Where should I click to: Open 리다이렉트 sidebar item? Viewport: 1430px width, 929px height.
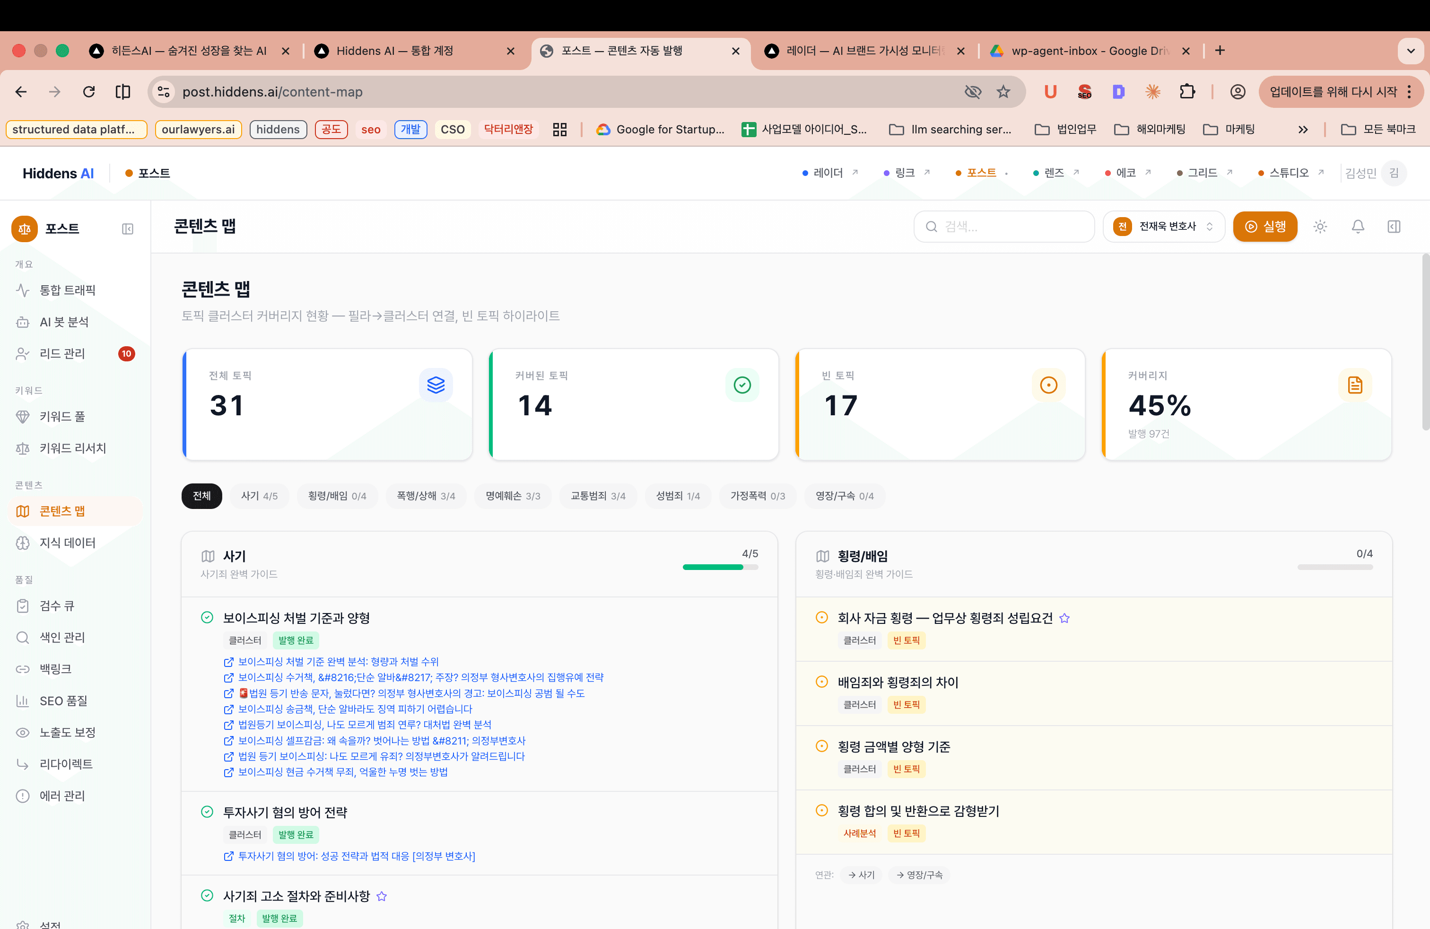[x=75, y=764]
